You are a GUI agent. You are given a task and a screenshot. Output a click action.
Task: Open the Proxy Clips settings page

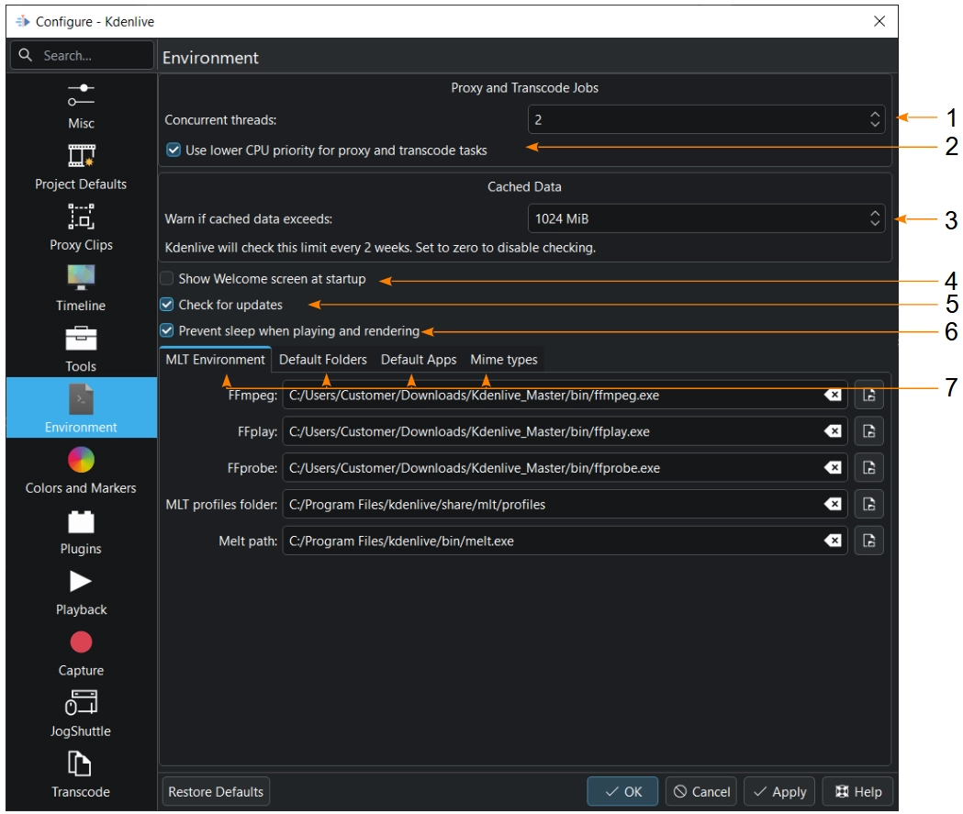click(81, 227)
